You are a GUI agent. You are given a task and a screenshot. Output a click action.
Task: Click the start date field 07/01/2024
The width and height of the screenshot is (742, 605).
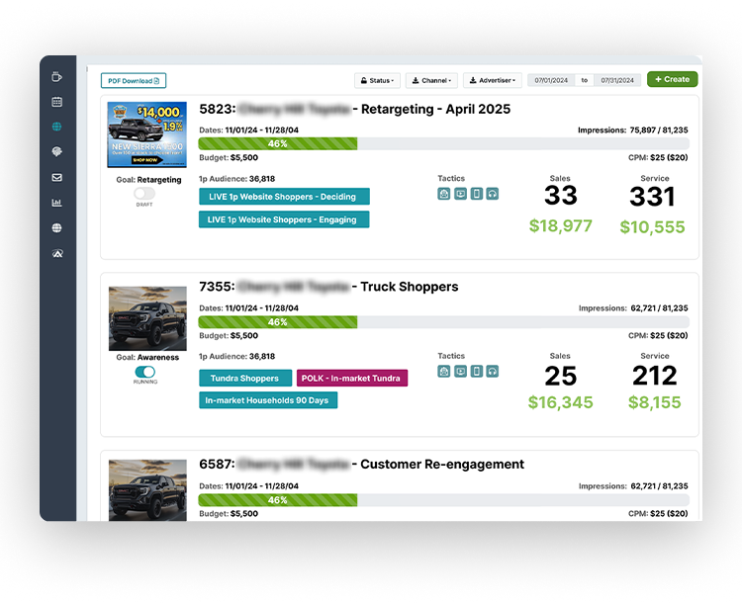pyautogui.click(x=552, y=80)
